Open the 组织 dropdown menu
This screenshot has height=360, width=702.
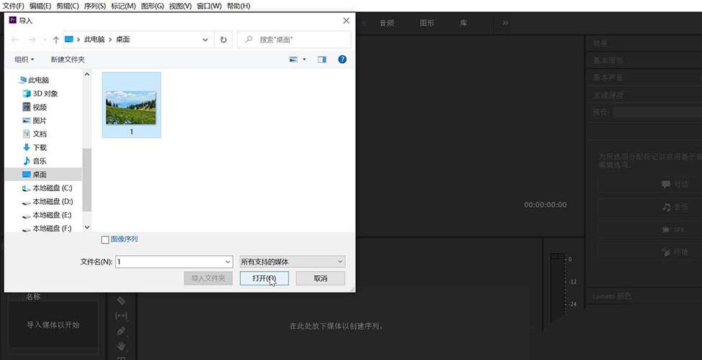(x=24, y=60)
